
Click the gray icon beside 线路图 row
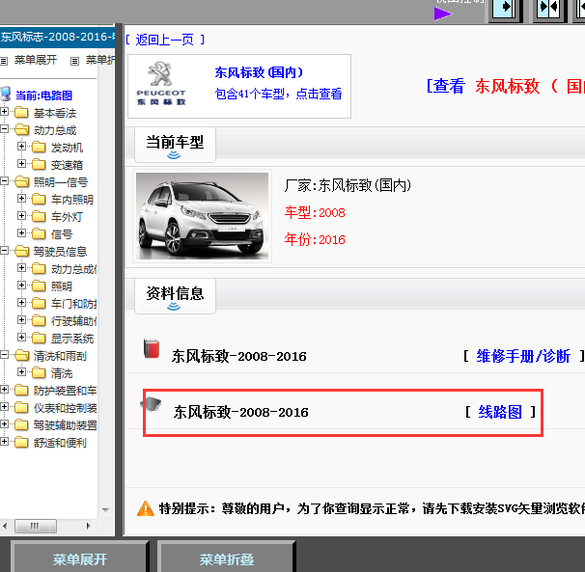pyautogui.click(x=152, y=404)
